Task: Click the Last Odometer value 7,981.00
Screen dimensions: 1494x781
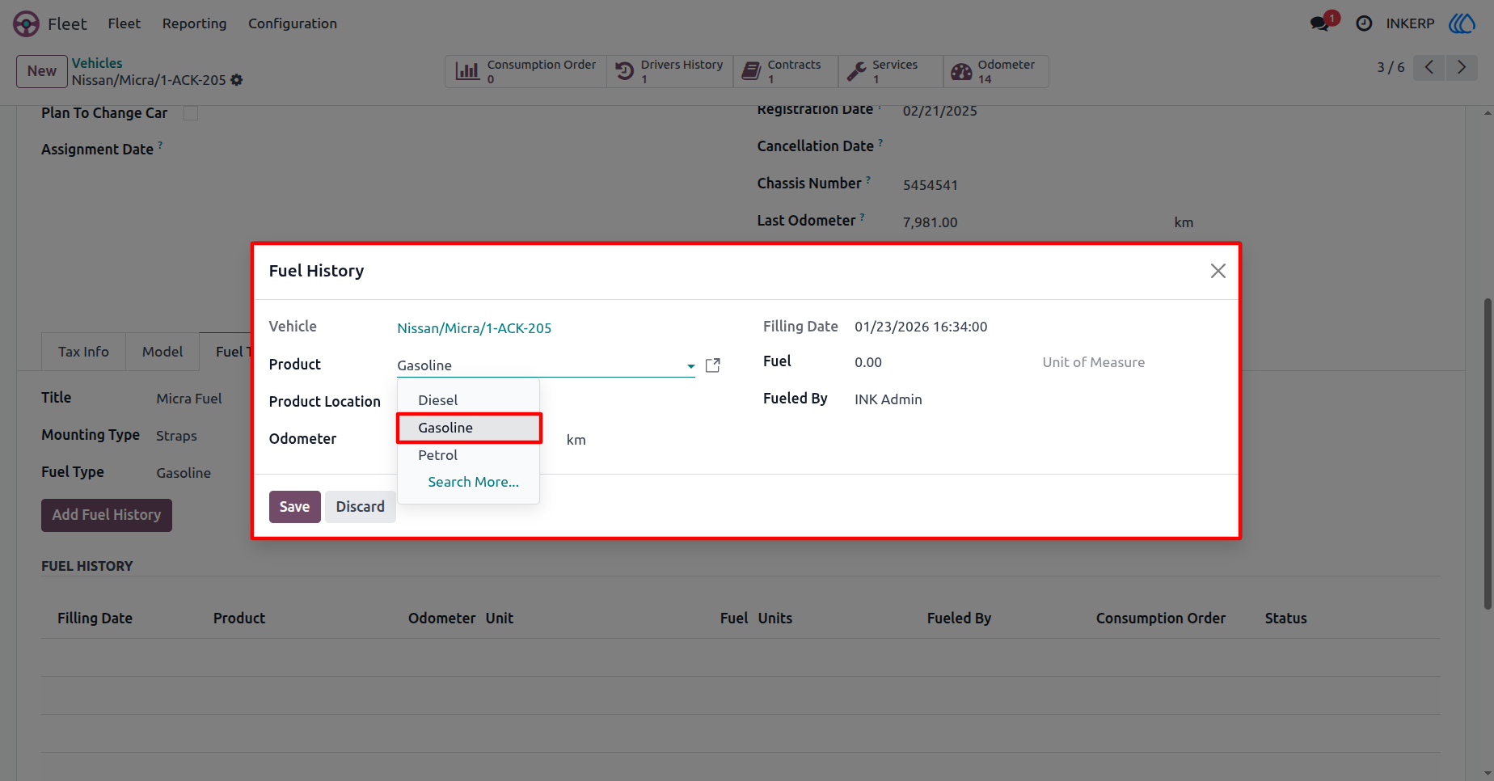Action: (x=930, y=222)
